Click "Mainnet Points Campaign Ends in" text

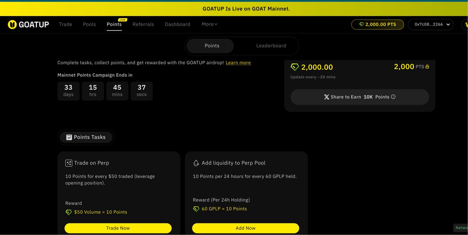pos(95,75)
